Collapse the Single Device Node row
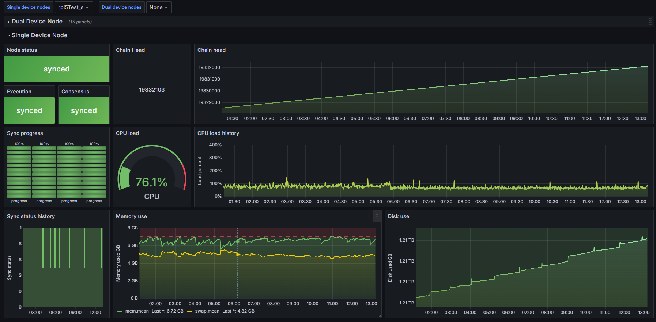This screenshot has width=656, height=322. pos(39,35)
